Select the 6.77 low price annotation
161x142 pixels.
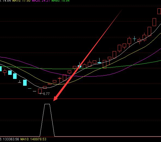[x=47, y=94]
